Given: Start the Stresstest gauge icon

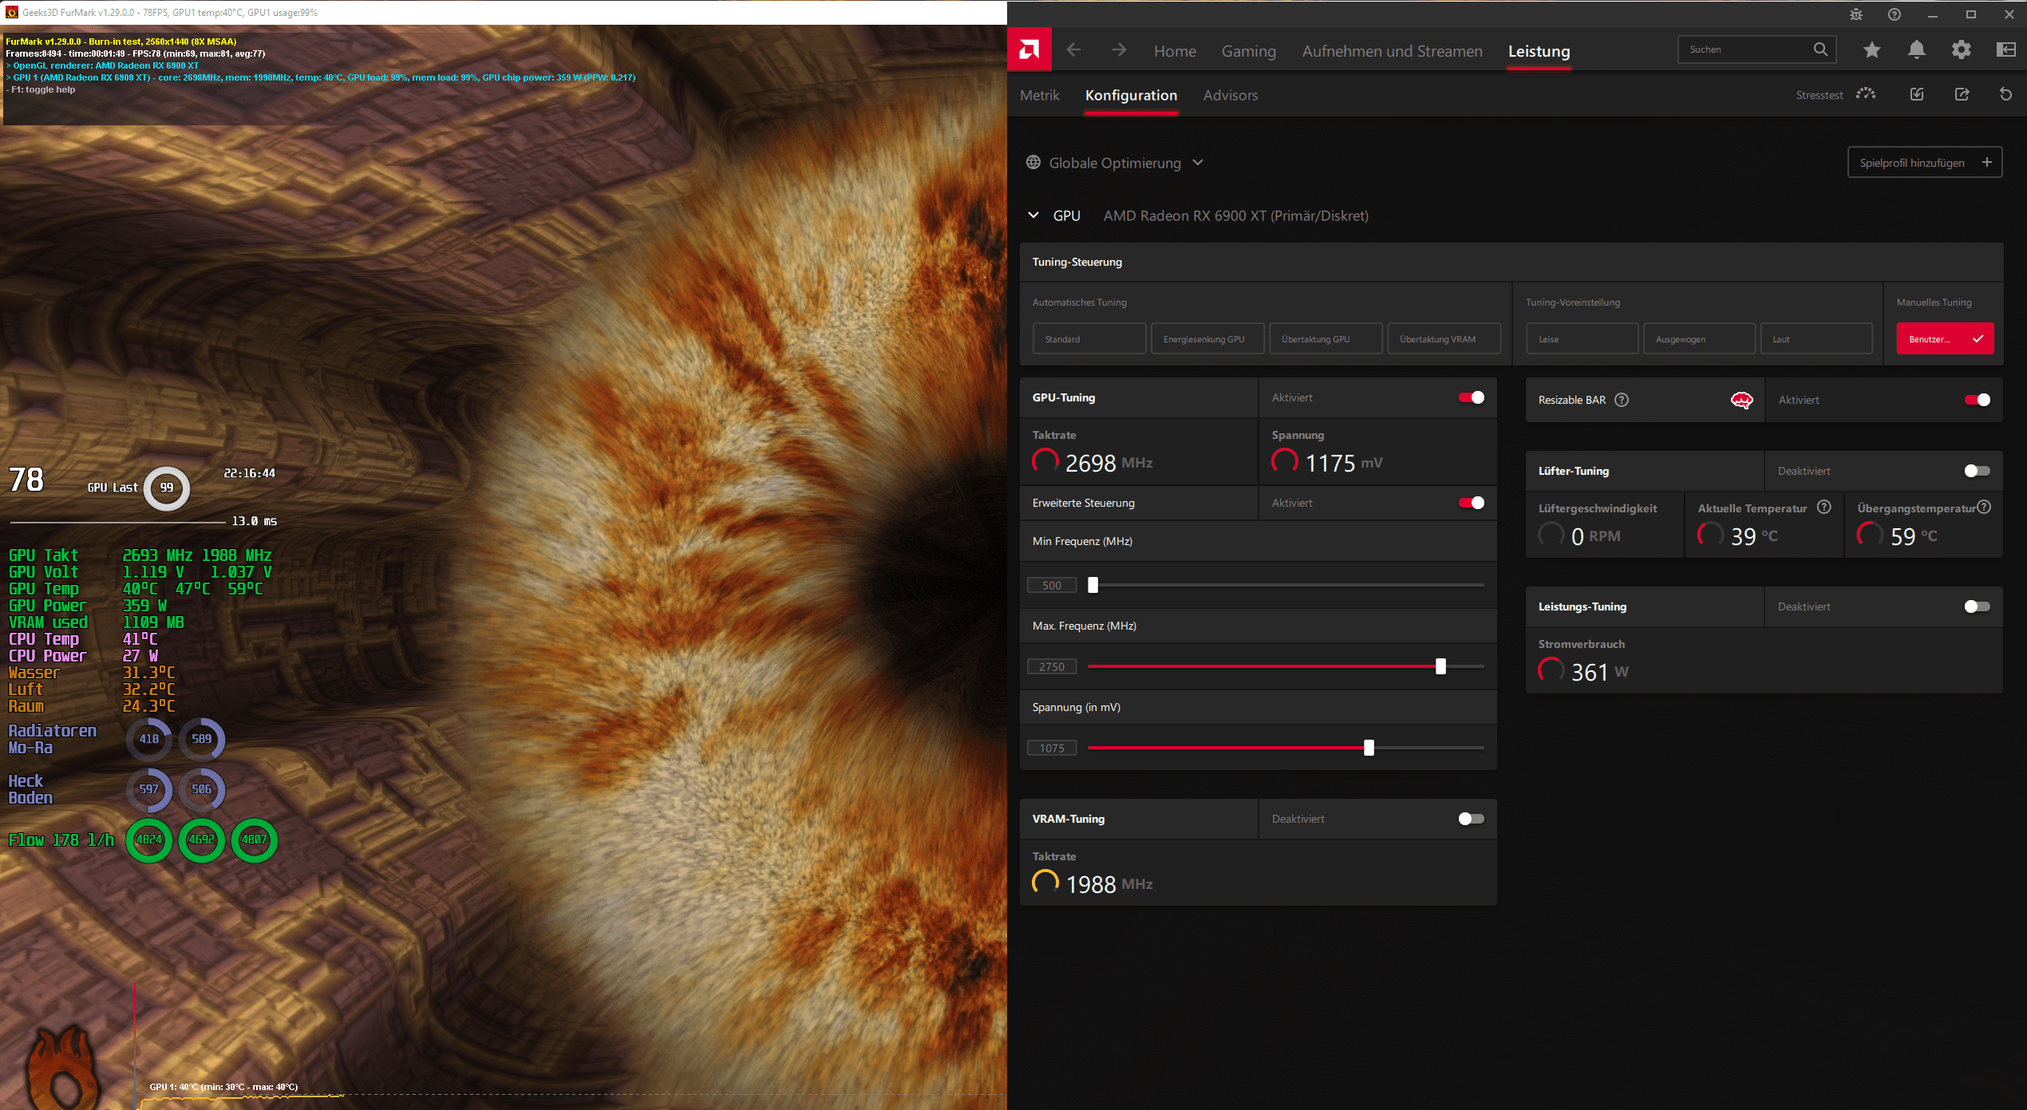Looking at the screenshot, I should 1866,94.
